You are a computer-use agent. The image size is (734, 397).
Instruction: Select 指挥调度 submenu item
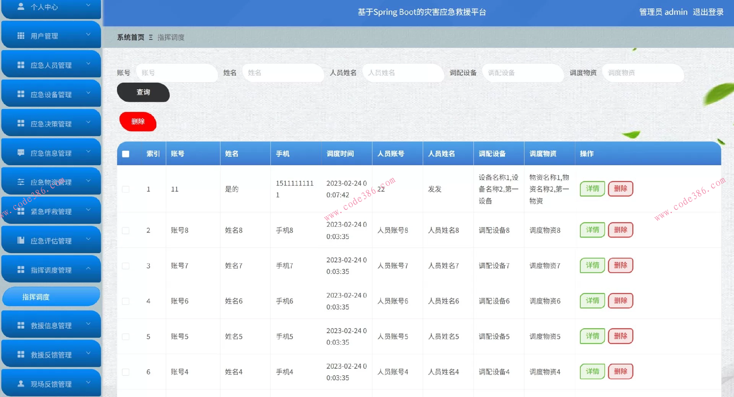click(x=36, y=296)
